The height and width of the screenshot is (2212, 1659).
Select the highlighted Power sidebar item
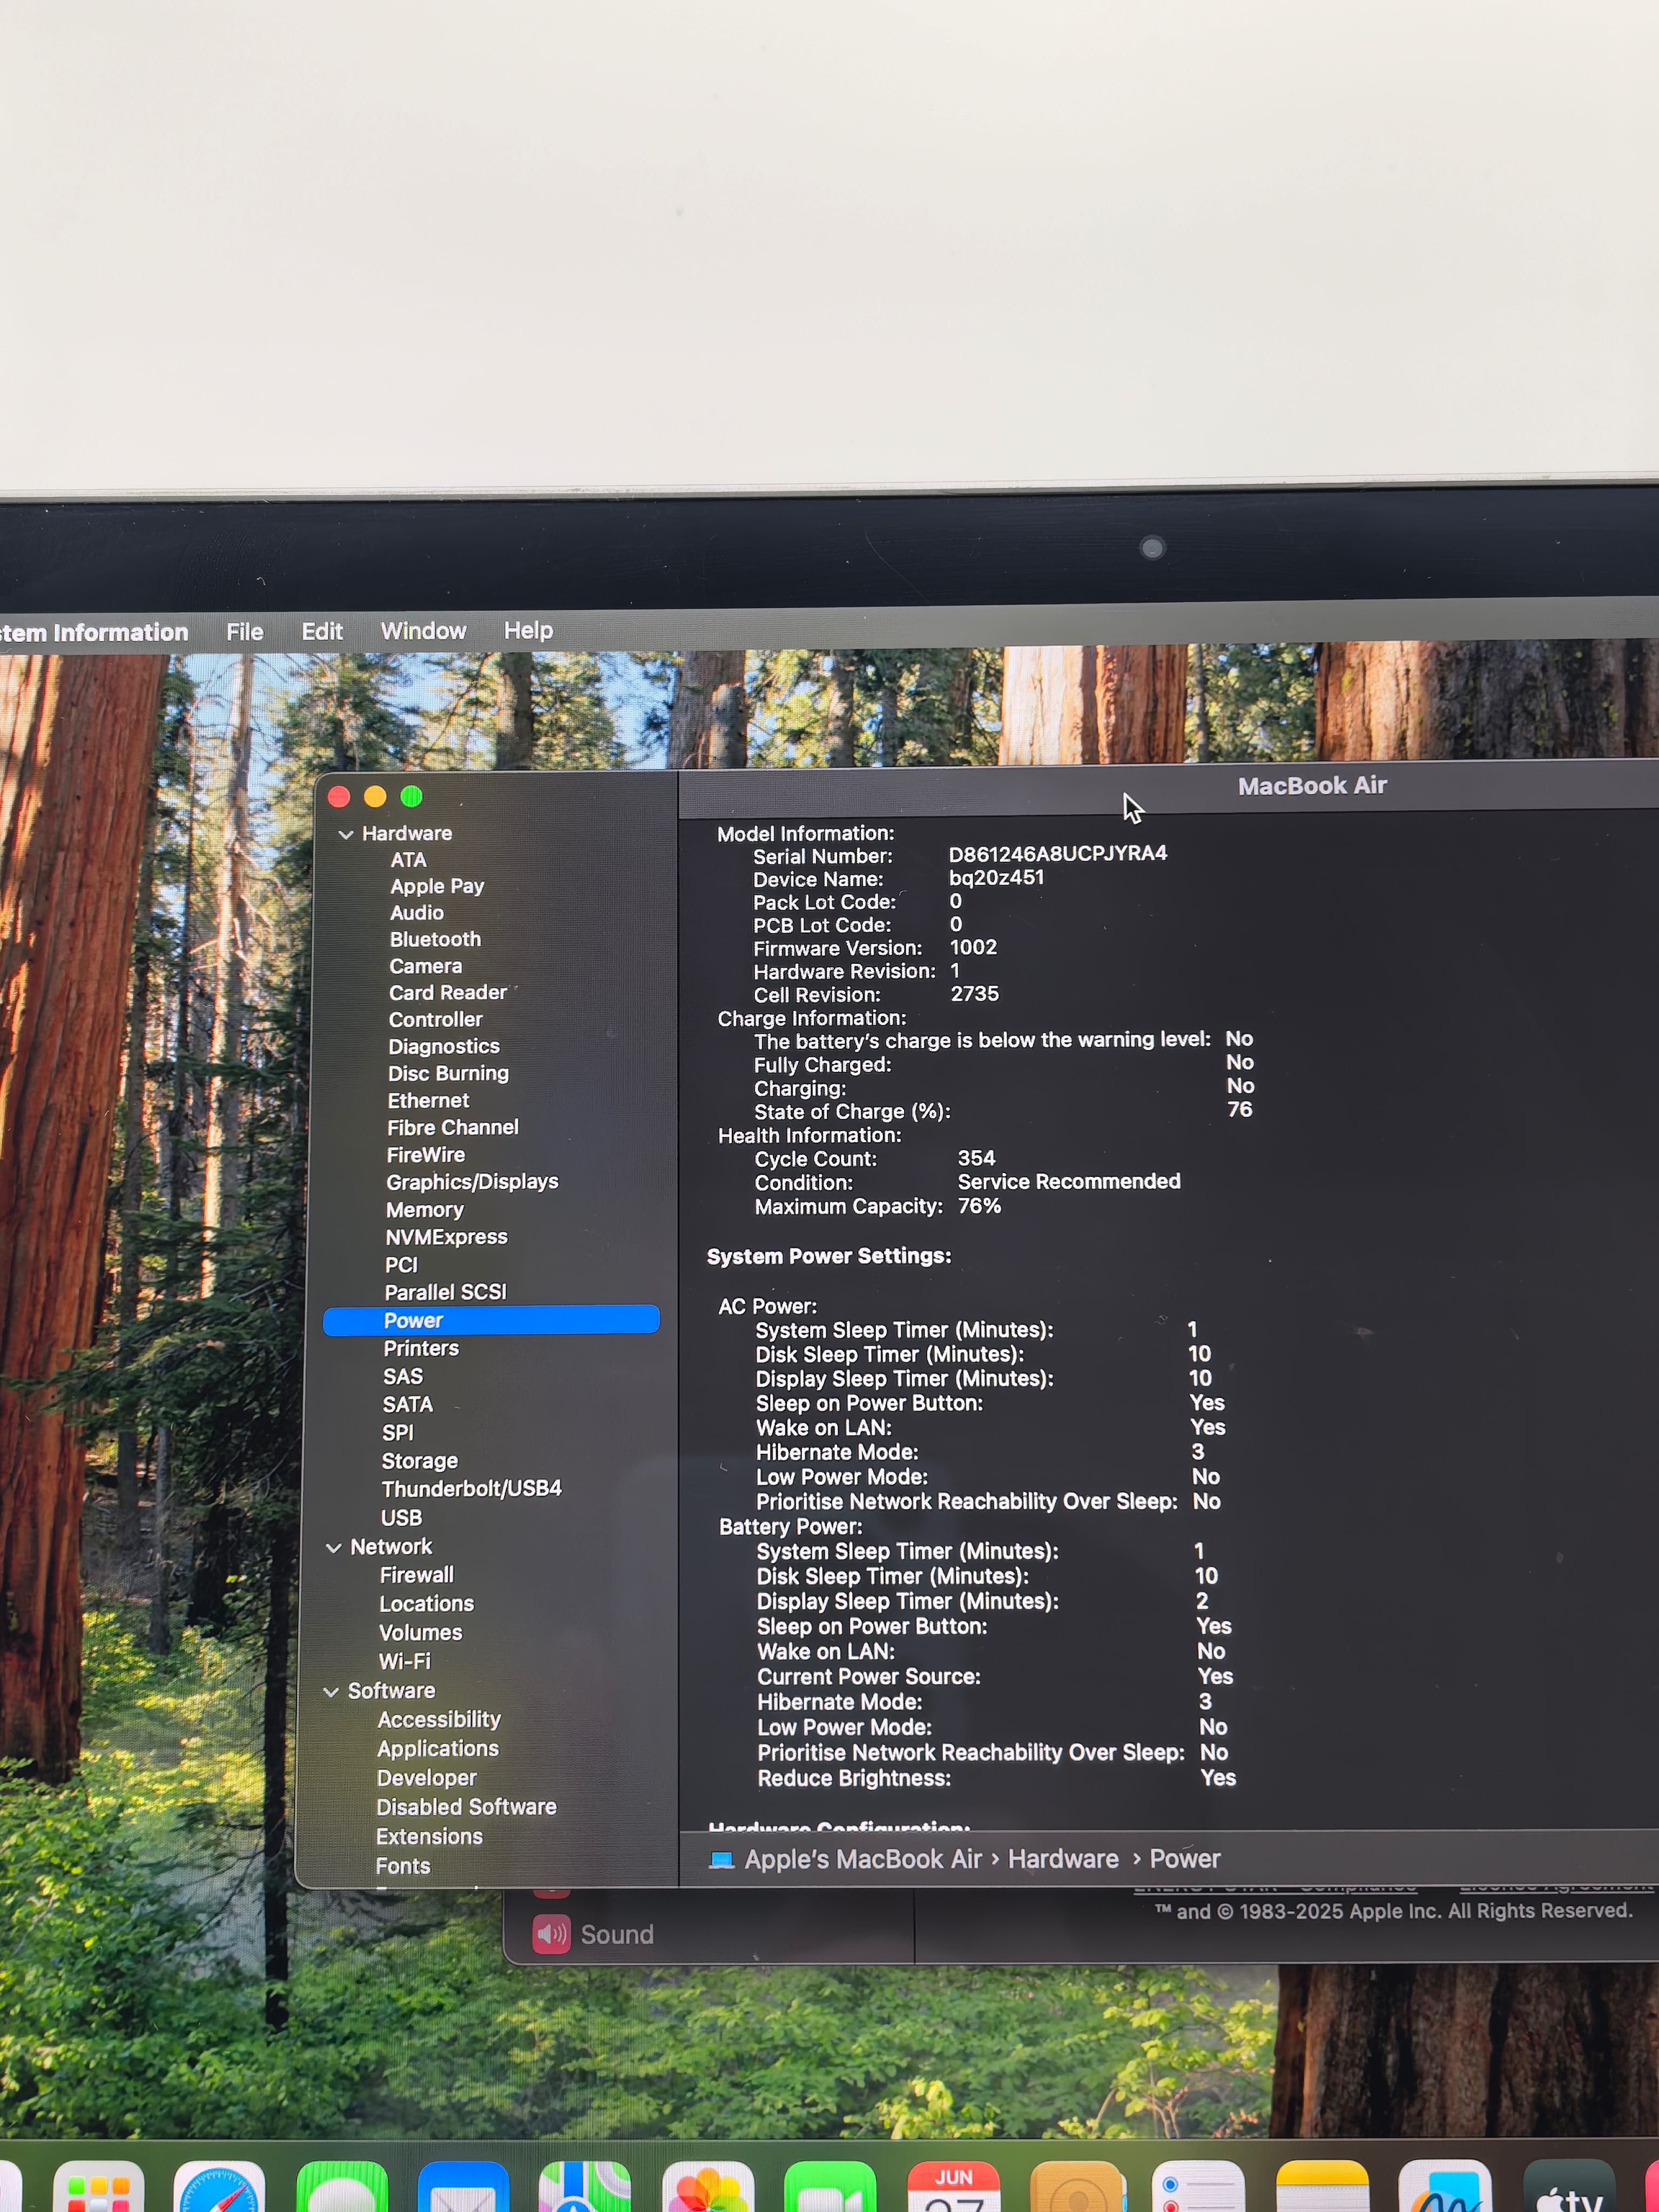tap(491, 1321)
